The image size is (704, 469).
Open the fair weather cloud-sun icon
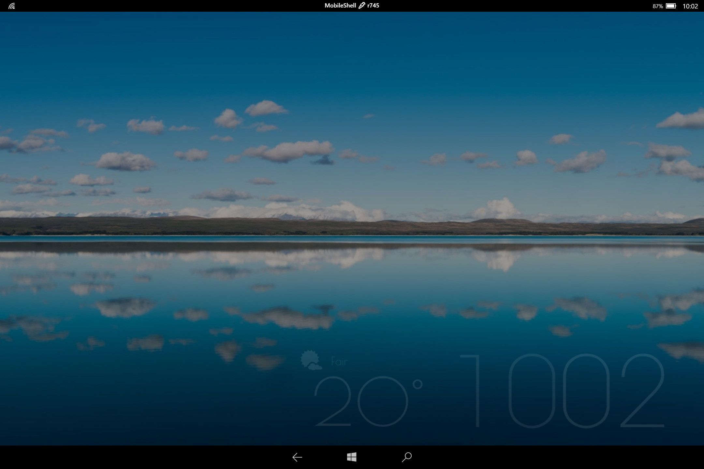pos(311,360)
